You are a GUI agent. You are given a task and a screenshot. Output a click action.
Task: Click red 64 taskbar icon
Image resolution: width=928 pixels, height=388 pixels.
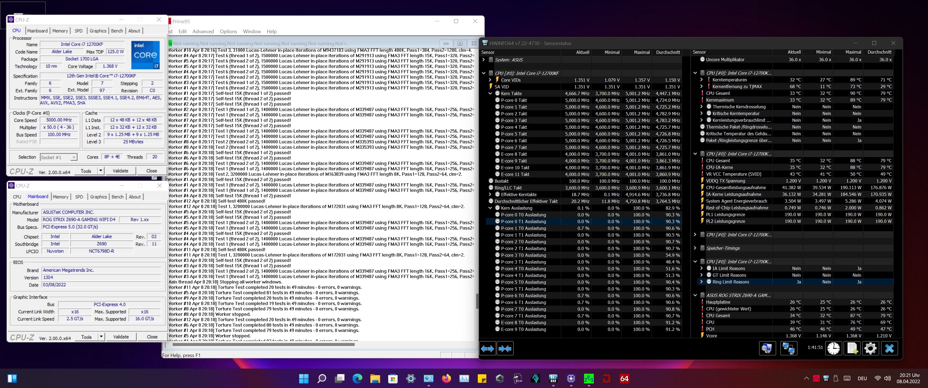point(624,378)
